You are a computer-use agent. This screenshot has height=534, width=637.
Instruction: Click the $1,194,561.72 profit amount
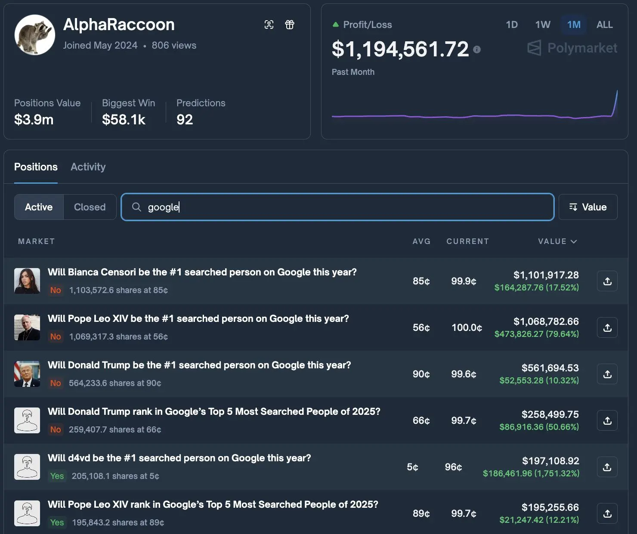400,49
